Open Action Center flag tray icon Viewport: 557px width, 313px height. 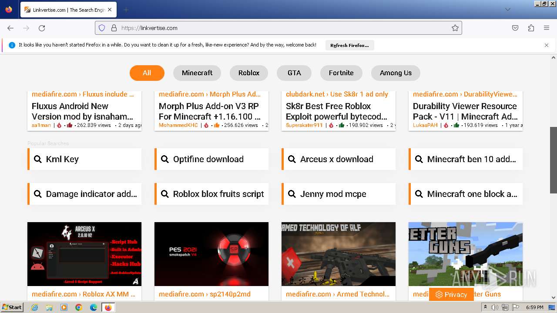tap(516, 307)
